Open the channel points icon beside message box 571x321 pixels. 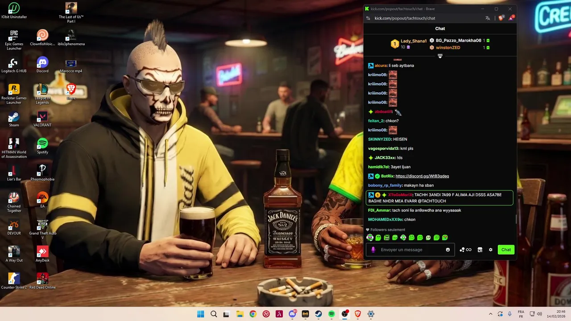point(465,250)
